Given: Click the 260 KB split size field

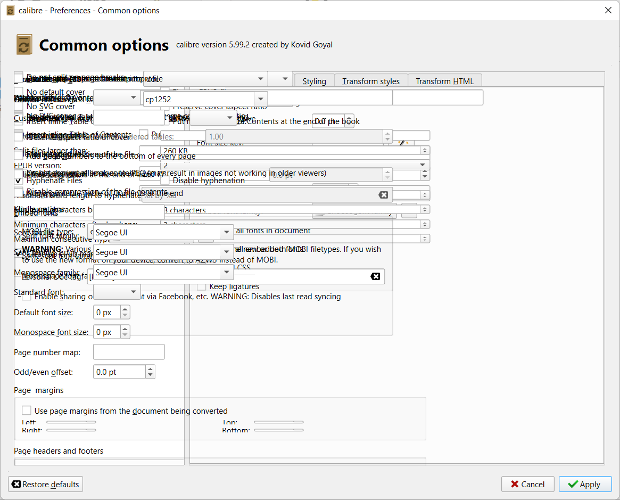Looking at the screenshot, I should [x=291, y=150].
